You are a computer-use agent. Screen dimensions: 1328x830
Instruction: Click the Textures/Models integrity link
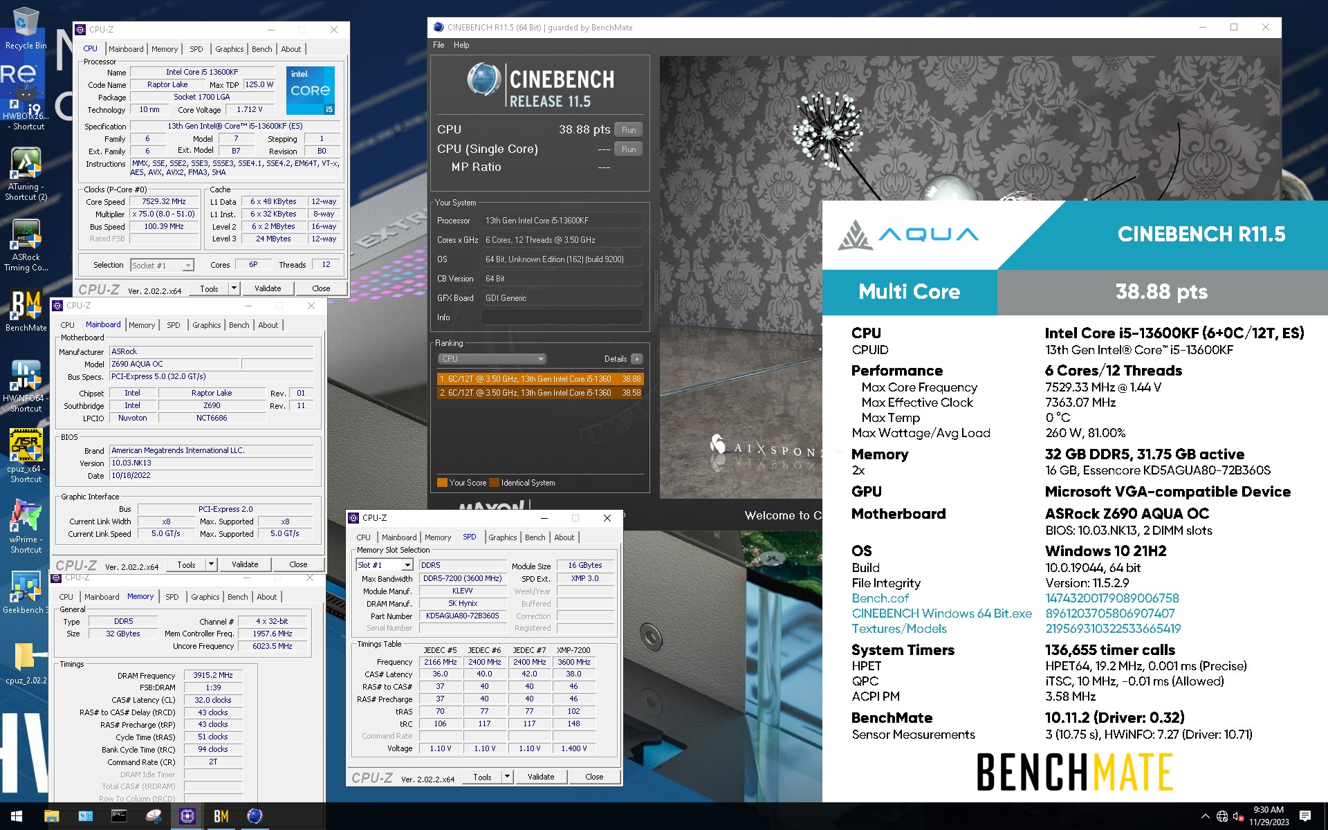pos(899,629)
